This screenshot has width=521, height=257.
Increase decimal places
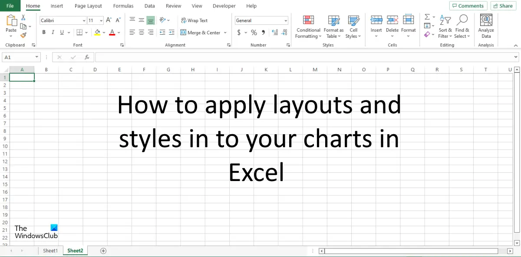275,33
